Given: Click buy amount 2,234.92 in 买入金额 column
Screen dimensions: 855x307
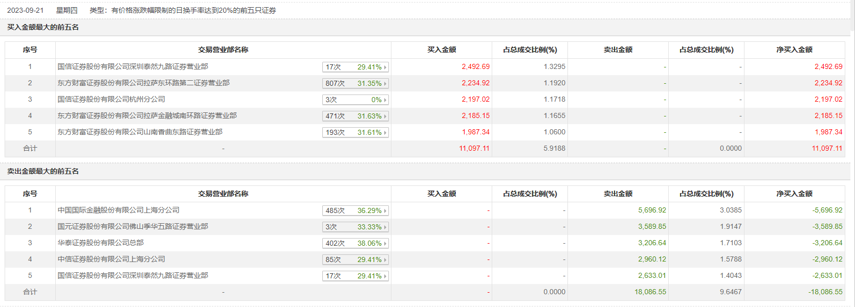Looking at the screenshot, I should click(475, 83).
